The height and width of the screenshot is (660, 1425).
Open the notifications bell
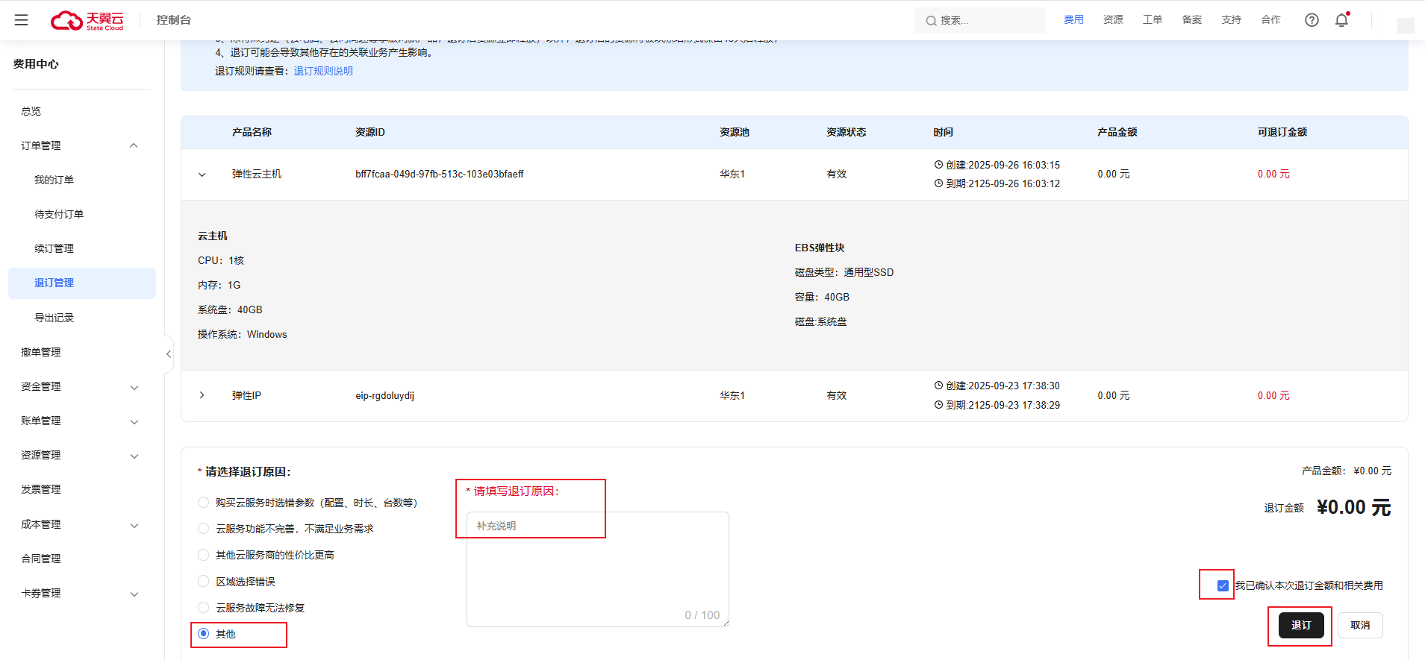[1341, 20]
